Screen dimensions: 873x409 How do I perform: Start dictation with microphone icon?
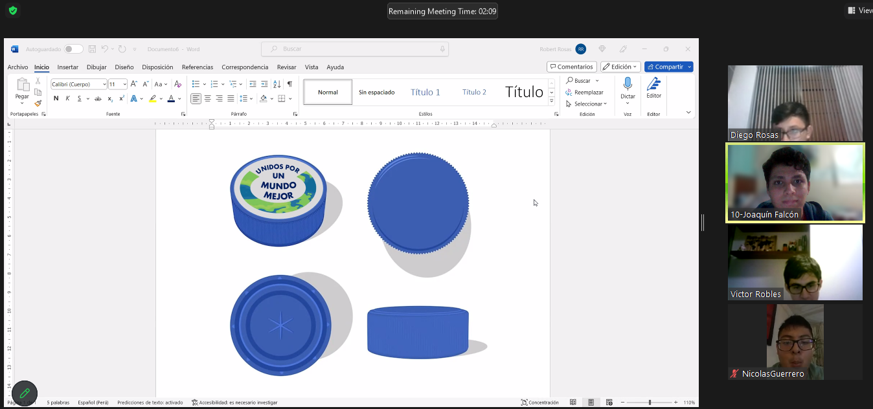(x=628, y=84)
